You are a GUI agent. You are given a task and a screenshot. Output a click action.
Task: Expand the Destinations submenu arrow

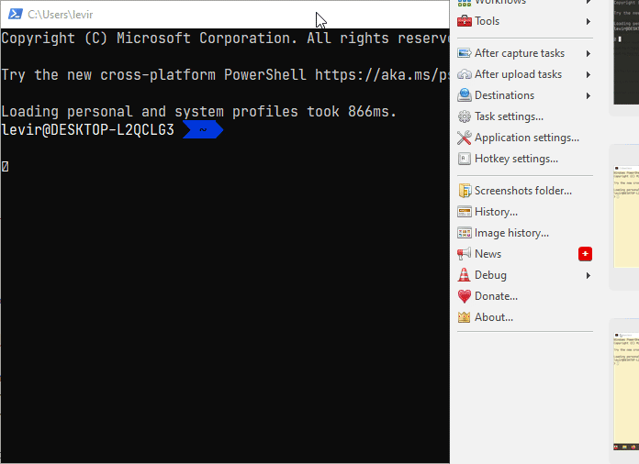[x=589, y=95]
